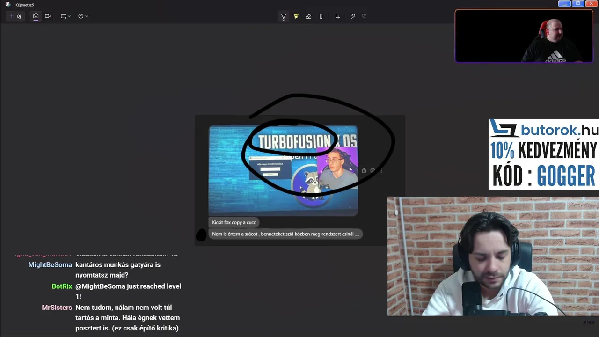599x337 pixels.
Task: Open the delay timer dropdown
Action: click(83, 16)
